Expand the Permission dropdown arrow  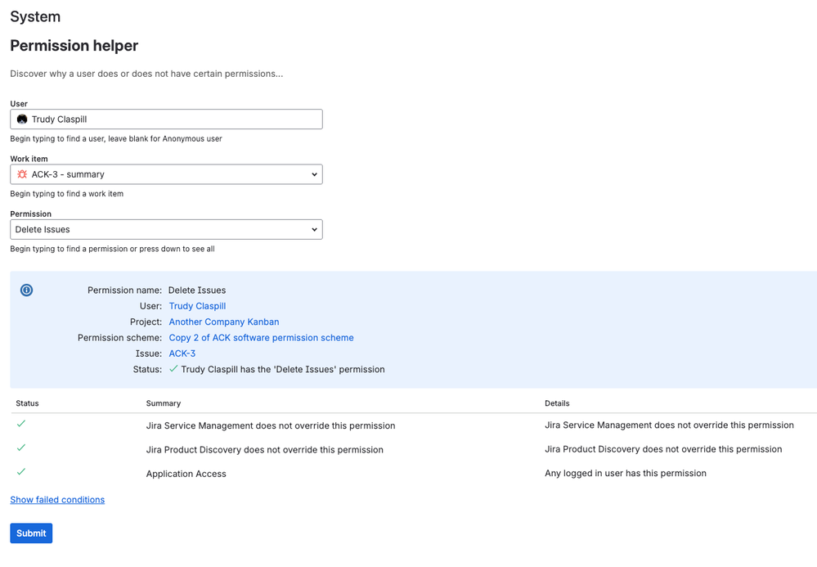tap(314, 230)
